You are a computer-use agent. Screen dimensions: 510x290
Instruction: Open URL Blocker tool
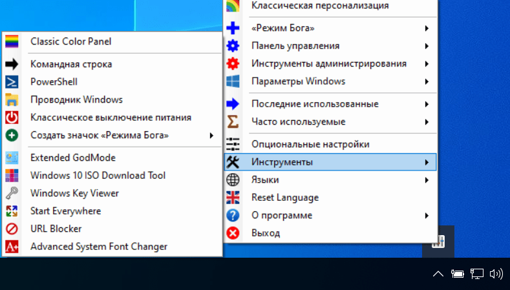(112, 229)
